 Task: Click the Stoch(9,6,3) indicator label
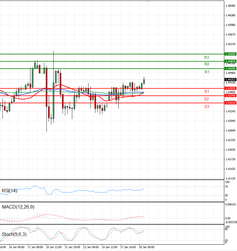tap(14, 234)
